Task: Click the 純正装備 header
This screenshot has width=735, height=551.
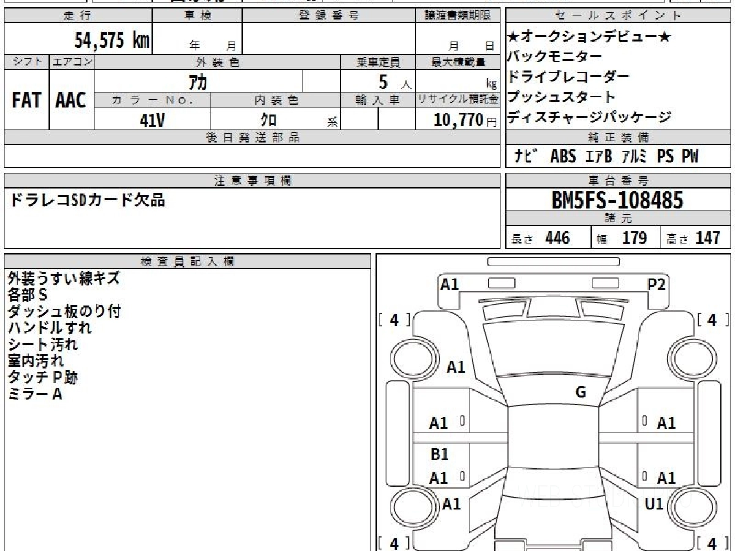Action: [x=618, y=138]
